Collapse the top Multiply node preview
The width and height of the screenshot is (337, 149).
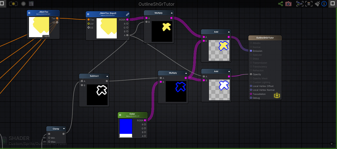[x=171, y=13]
